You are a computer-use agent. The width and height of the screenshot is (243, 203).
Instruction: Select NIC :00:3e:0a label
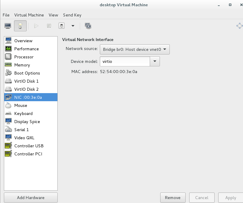(x=28, y=97)
